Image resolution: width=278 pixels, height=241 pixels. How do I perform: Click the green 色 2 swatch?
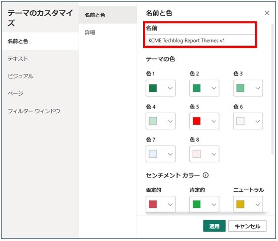point(197,88)
